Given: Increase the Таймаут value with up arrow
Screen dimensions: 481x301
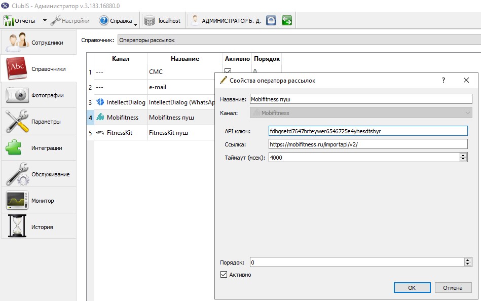Looking at the screenshot, I should (463, 155).
